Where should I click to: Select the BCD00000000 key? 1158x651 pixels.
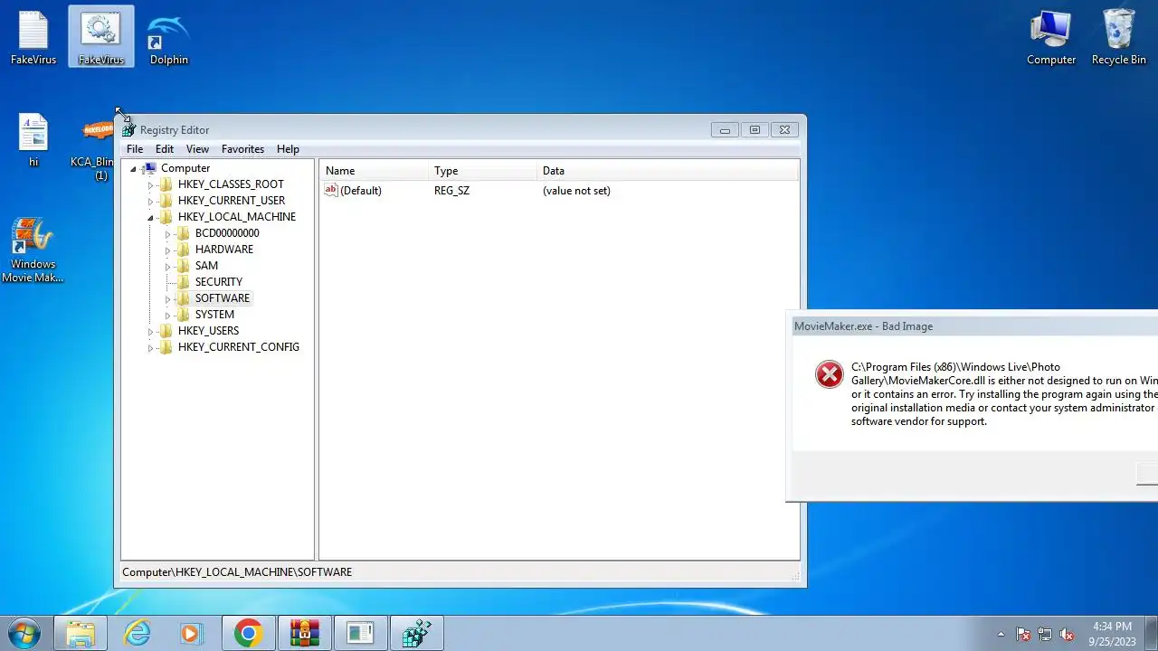click(x=227, y=233)
